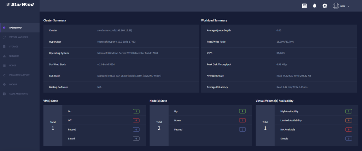362x151 pixels.
Task: Click the Nodes Up count badge
Action: pos(242,111)
